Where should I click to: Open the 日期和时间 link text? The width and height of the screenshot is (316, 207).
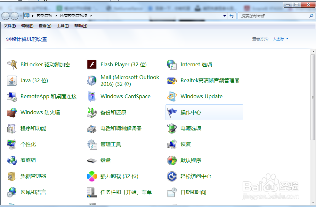(193, 192)
